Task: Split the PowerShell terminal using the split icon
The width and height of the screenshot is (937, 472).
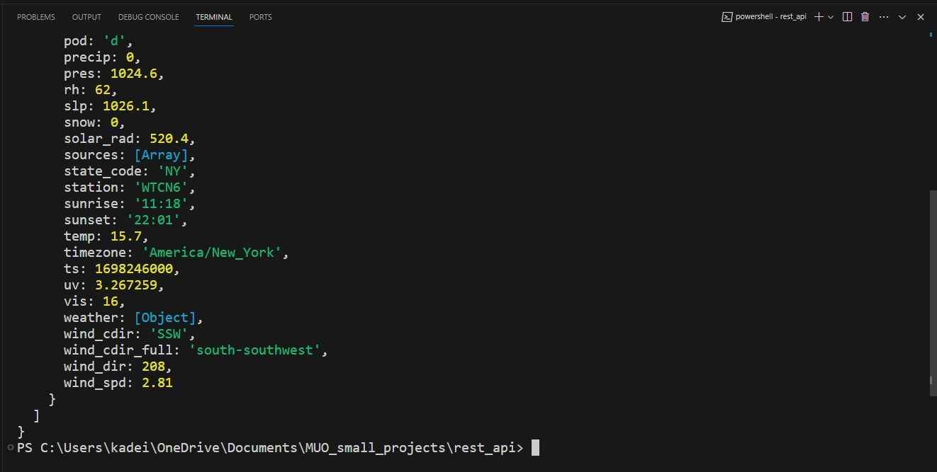Action: click(x=848, y=16)
